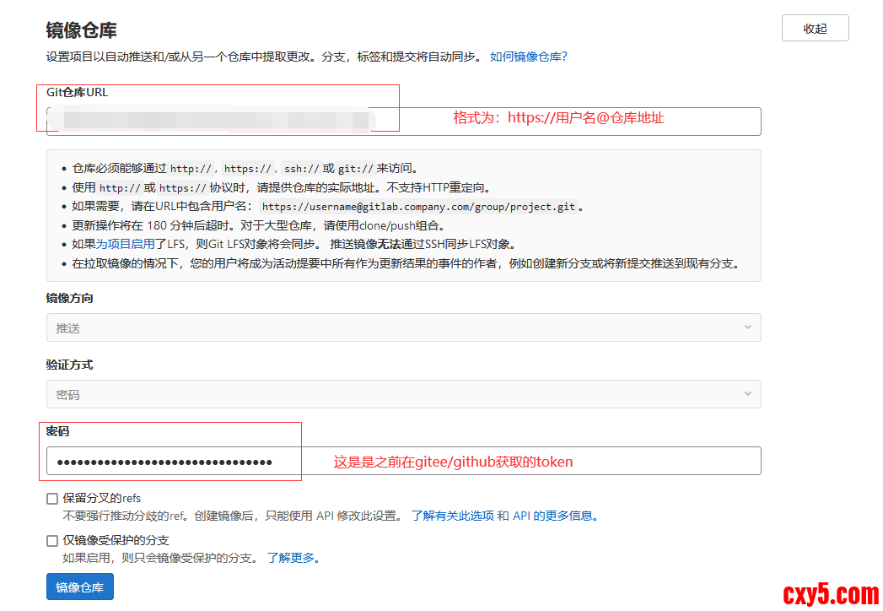The width and height of the screenshot is (883, 611).
Task: Open the 了解有关此选项 link
Action: point(452,516)
